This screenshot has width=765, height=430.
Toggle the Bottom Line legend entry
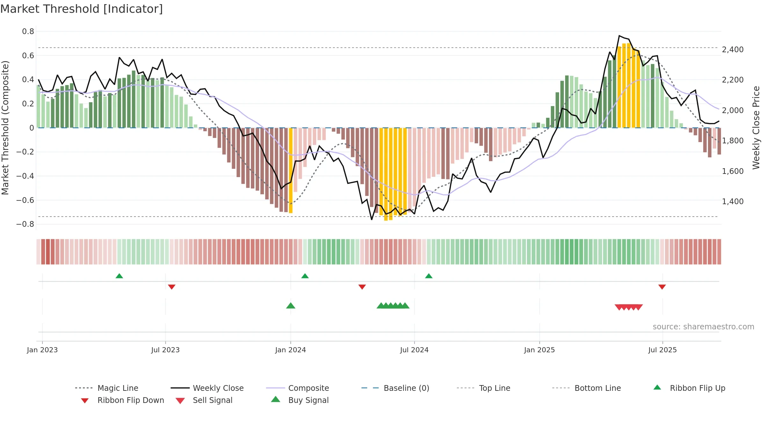586,388
